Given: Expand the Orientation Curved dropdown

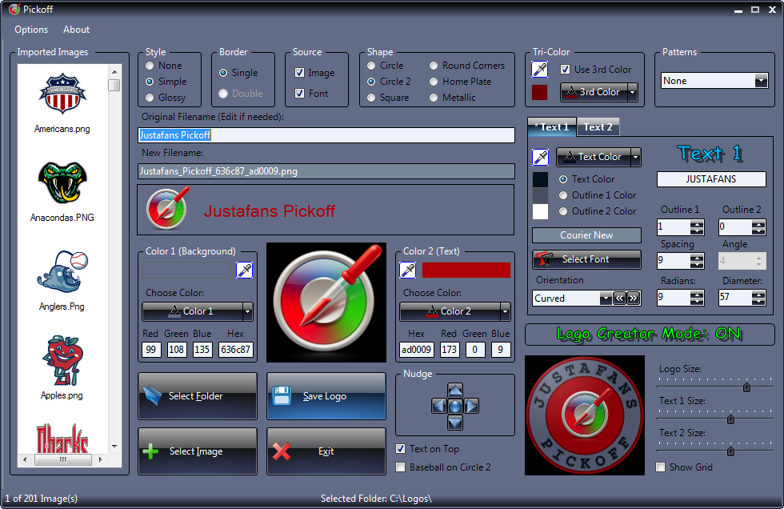Looking at the screenshot, I should 605,299.
